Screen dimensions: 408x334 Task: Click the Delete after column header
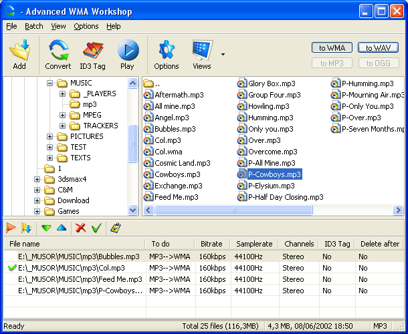(x=379, y=244)
